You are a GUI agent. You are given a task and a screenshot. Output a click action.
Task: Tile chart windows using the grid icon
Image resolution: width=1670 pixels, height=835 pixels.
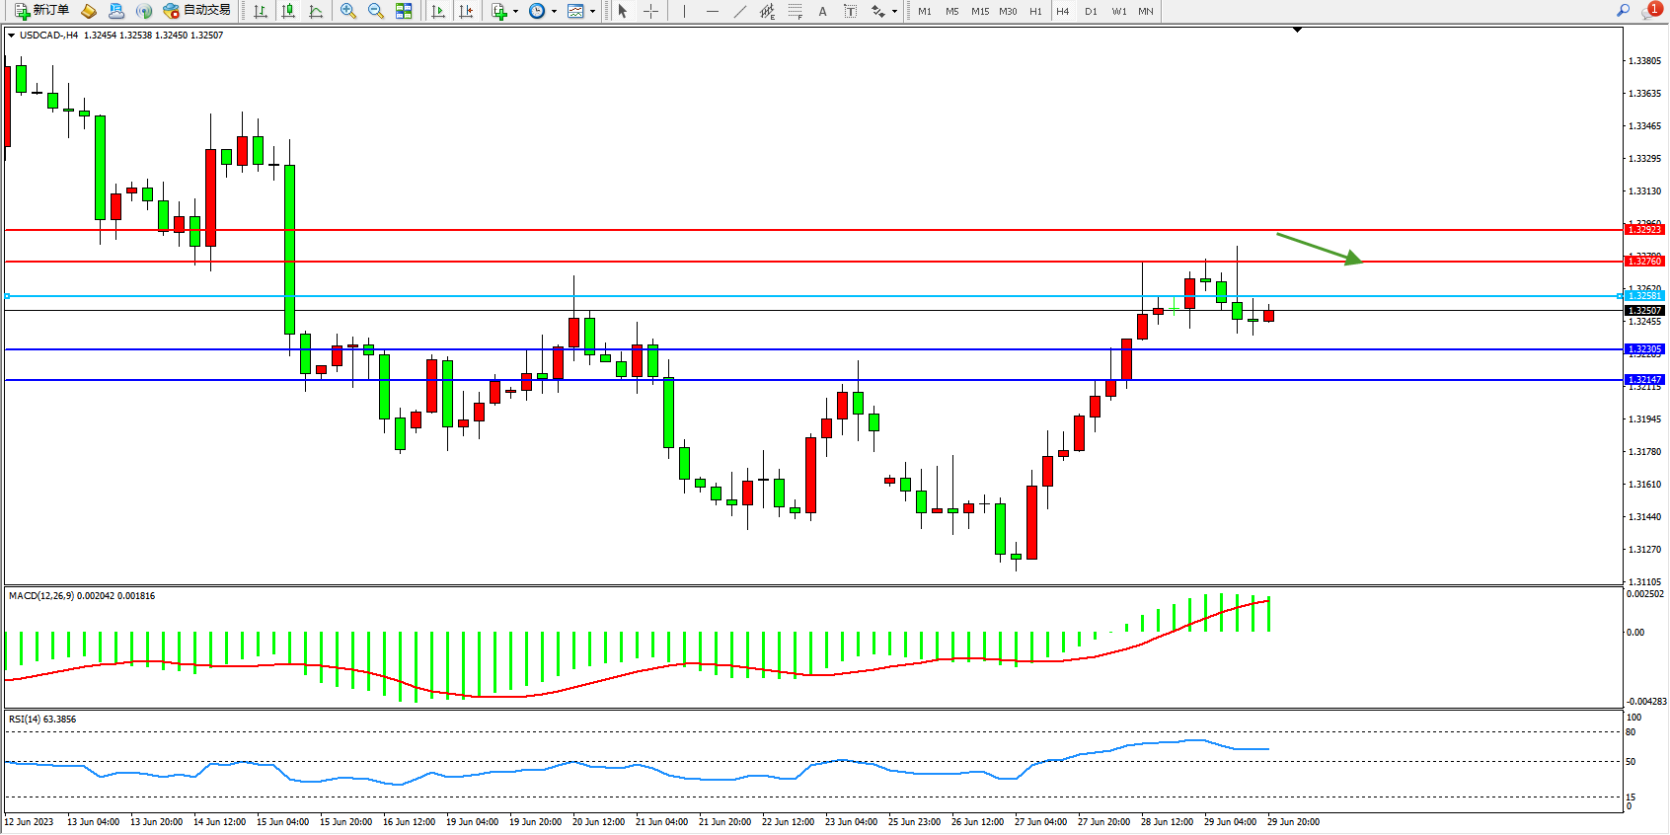click(404, 11)
